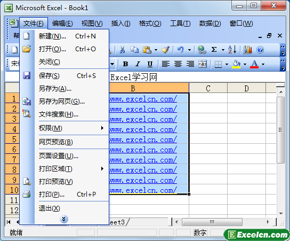Open the Insert (插入) menu
Image resolution: width=290 pixels, height=241 pixels.
pos(121,24)
